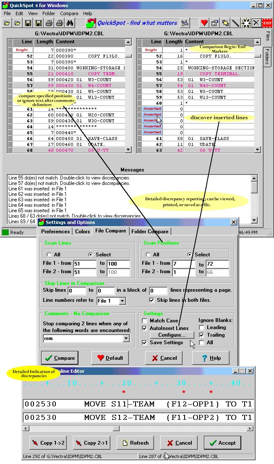Click the second floppy-disk save icon
This screenshot has height=464, width=274.
[39, 23]
